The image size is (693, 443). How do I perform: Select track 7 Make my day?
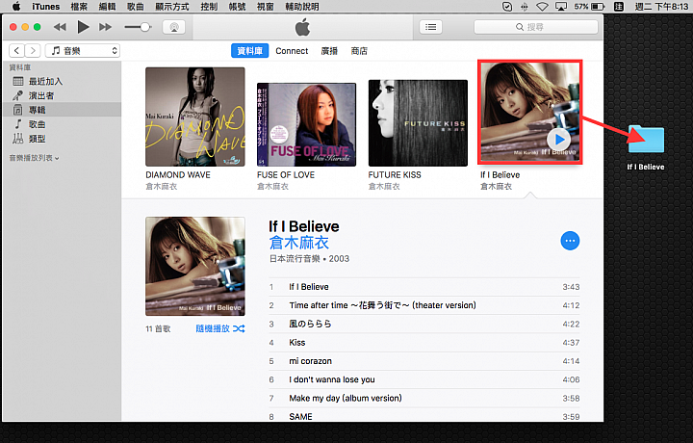tap(424, 399)
